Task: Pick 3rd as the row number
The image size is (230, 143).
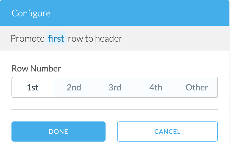Action: [115, 87]
